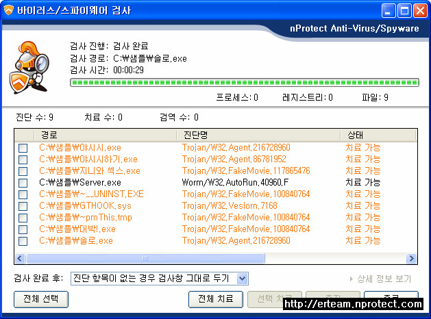Click the nProtect Anti-Virus/Spyware banner text
Viewport: 431px width, 319px height.
354,29
